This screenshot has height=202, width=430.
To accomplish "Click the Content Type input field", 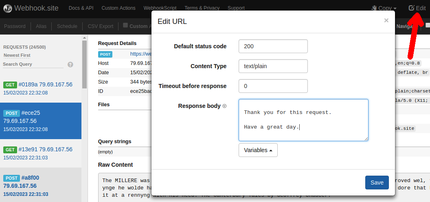I will [273, 66].
